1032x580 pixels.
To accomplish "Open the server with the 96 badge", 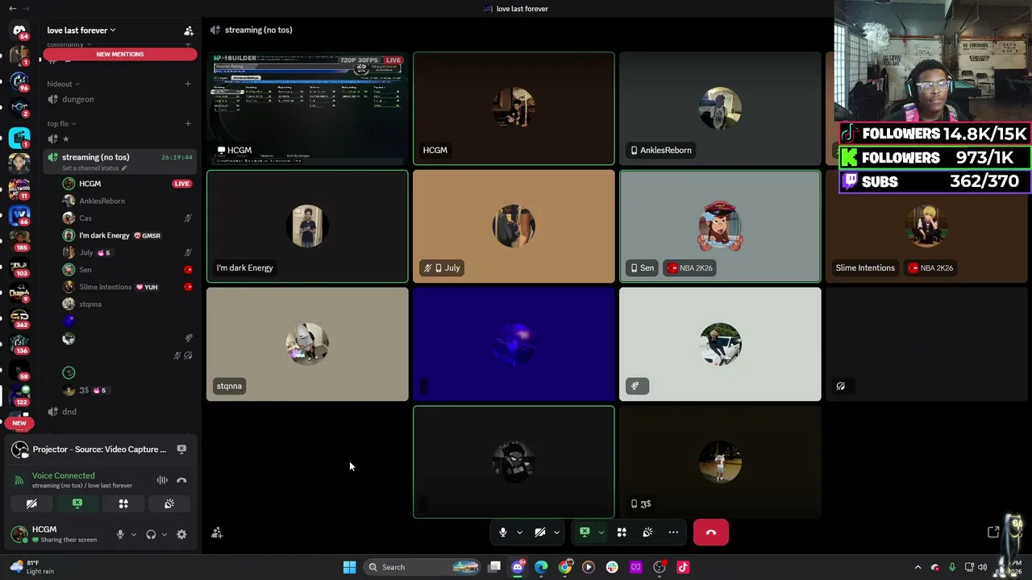I will click(19, 81).
